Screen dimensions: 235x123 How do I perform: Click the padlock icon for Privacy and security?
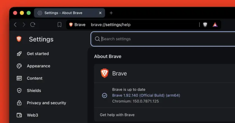pos(19,103)
